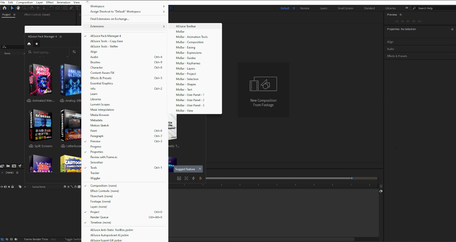This screenshot has width=456, height=242.
Task: Open the Animated Markers pack thumbnail
Action: 40,80
